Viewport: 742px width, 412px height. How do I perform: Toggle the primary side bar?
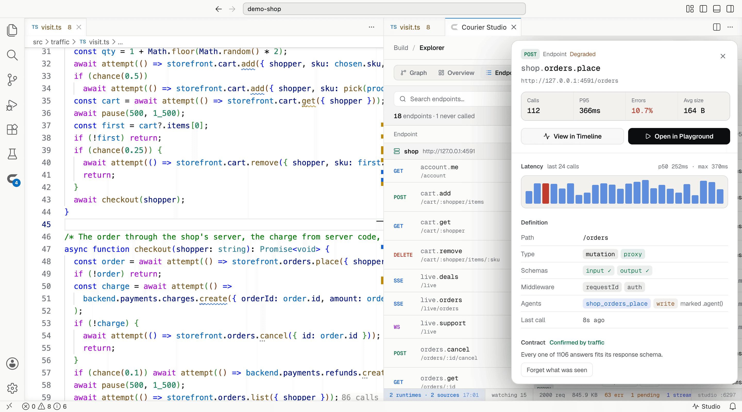(x=703, y=9)
